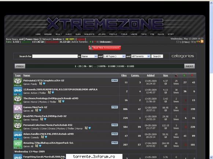Click the browser scrollbar down arrow

pos(211,157)
